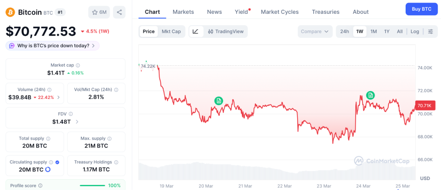Click the share icon next to Bitcoin
The height and width of the screenshot is (190, 441).
point(119,12)
